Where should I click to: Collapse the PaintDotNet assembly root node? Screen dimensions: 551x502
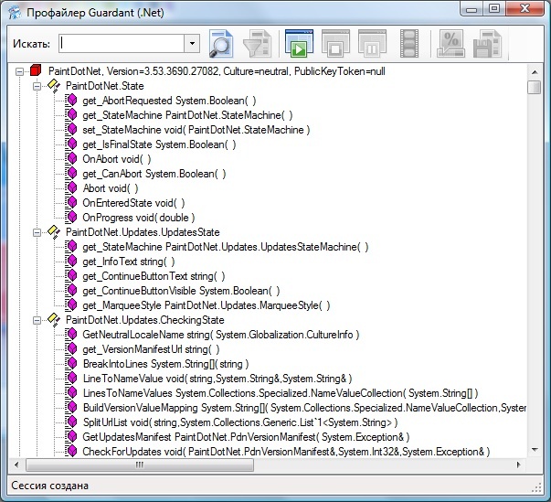click(x=20, y=70)
